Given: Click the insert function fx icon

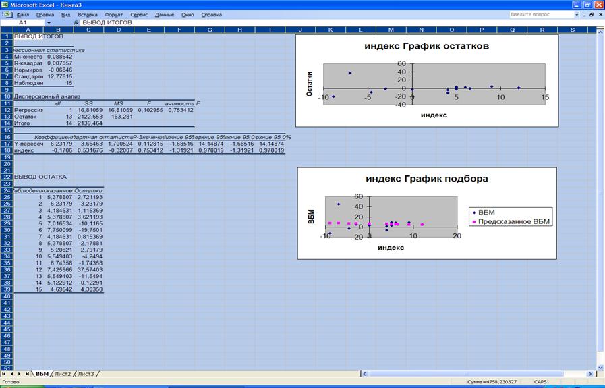Looking at the screenshot, I should tap(76, 22).
